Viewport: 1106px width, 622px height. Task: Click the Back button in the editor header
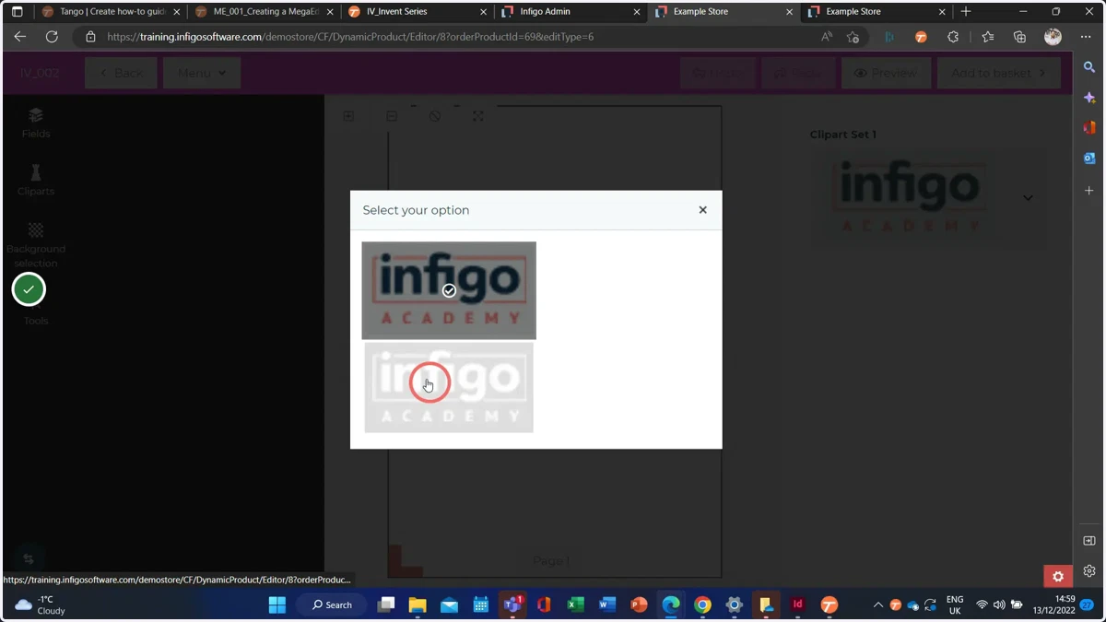point(121,73)
